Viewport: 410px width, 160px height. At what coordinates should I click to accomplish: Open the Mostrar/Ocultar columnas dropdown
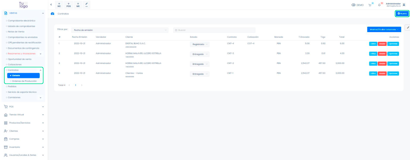(x=384, y=30)
